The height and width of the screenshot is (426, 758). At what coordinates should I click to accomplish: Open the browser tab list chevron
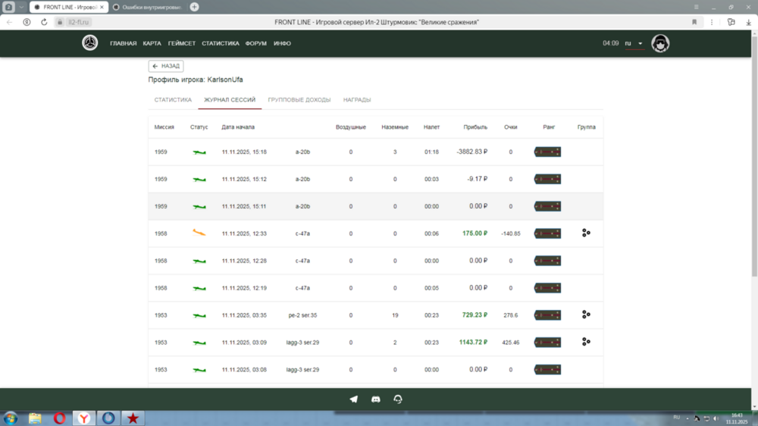click(22, 7)
